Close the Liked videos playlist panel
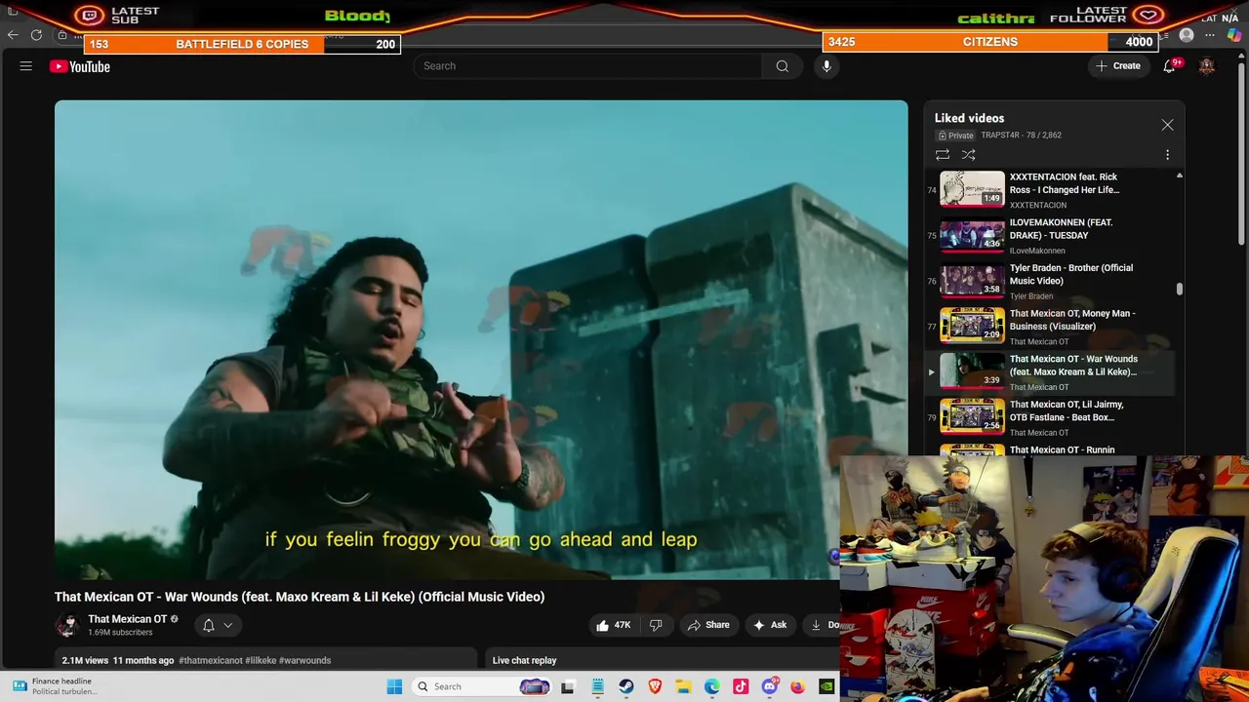Viewport: 1249px width, 702px height. [1167, 125]
